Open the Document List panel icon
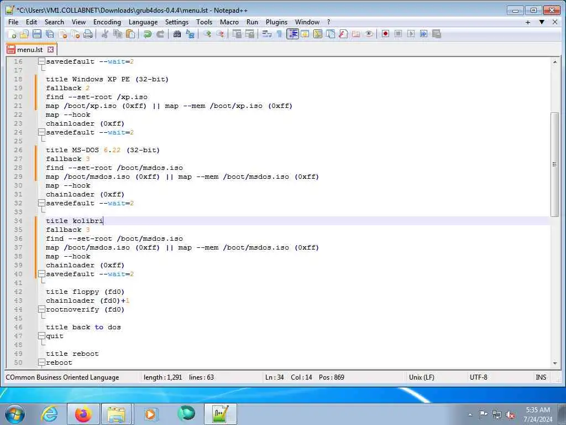This screenshot has width=566, height=425. tap(331, 34)
